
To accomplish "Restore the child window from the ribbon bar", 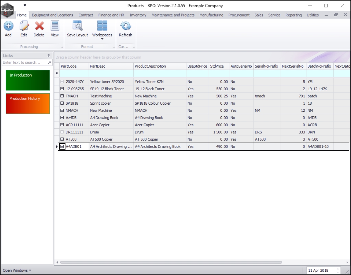I will [336, 15].
